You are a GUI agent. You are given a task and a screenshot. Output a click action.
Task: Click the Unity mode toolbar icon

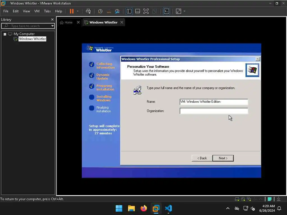click(154, 11)
